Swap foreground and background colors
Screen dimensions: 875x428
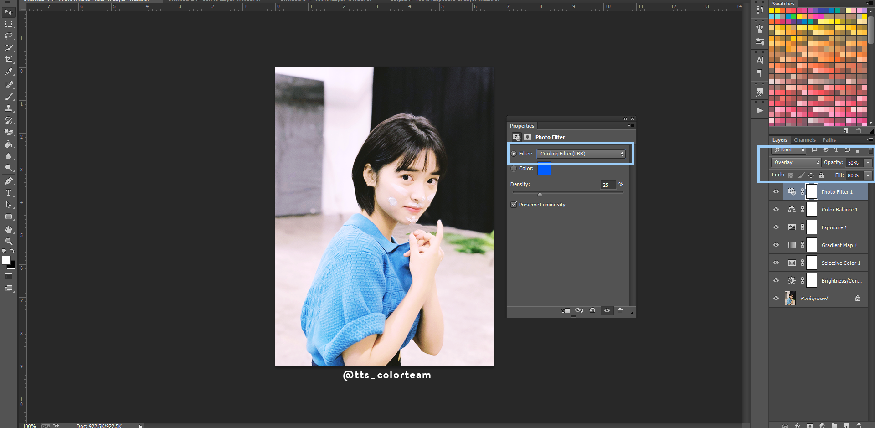(12, 251)
